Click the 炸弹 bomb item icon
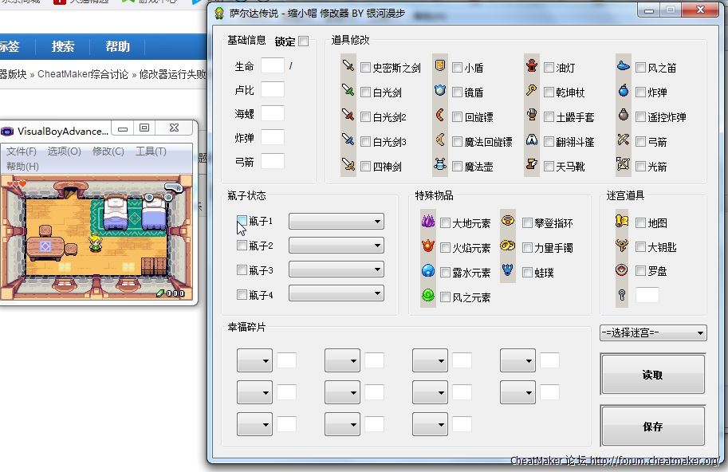Image resolution: width=728 pixels, height=472 pixels. (x=624, y=91)
